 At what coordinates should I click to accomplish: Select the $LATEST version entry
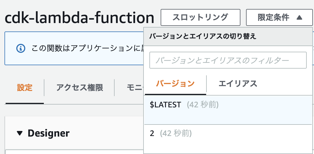228,110
